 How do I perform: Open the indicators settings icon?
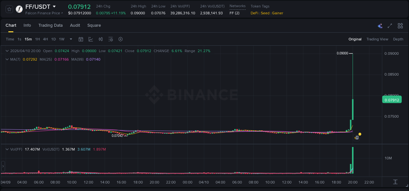[x=111, y=39]
